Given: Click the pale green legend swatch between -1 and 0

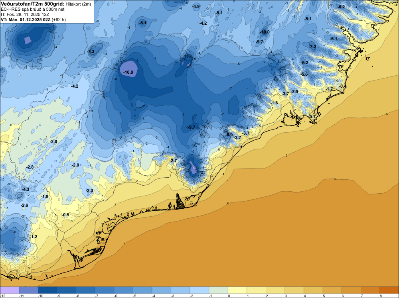Looking at the screenshot, I should [219, 290].
